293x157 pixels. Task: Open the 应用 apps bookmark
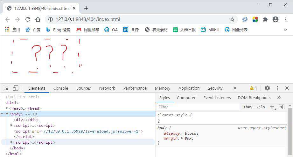12,30
